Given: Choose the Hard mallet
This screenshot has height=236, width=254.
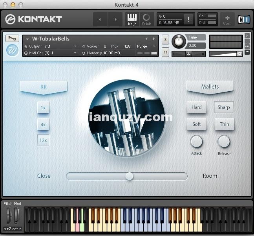Looking at the screenshot, I should click(197, 107).
